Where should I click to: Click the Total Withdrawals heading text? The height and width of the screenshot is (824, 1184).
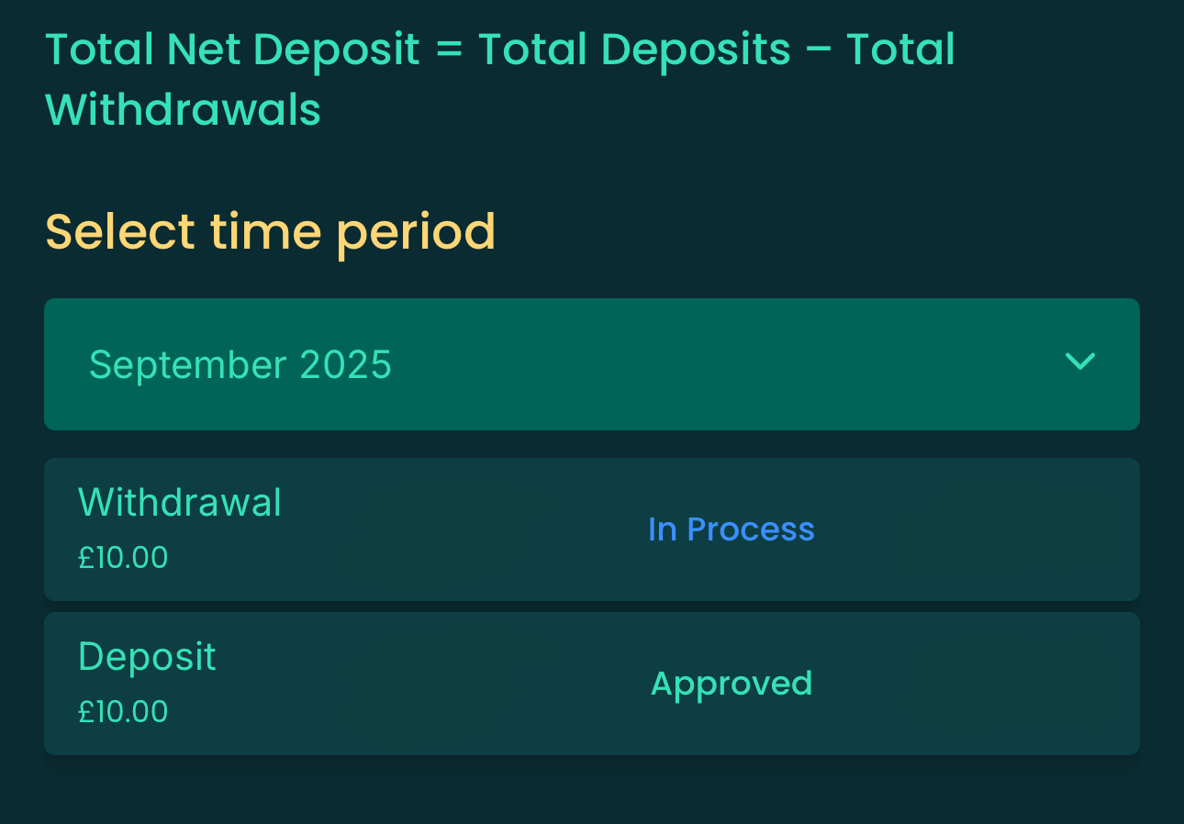click(183, 109)
